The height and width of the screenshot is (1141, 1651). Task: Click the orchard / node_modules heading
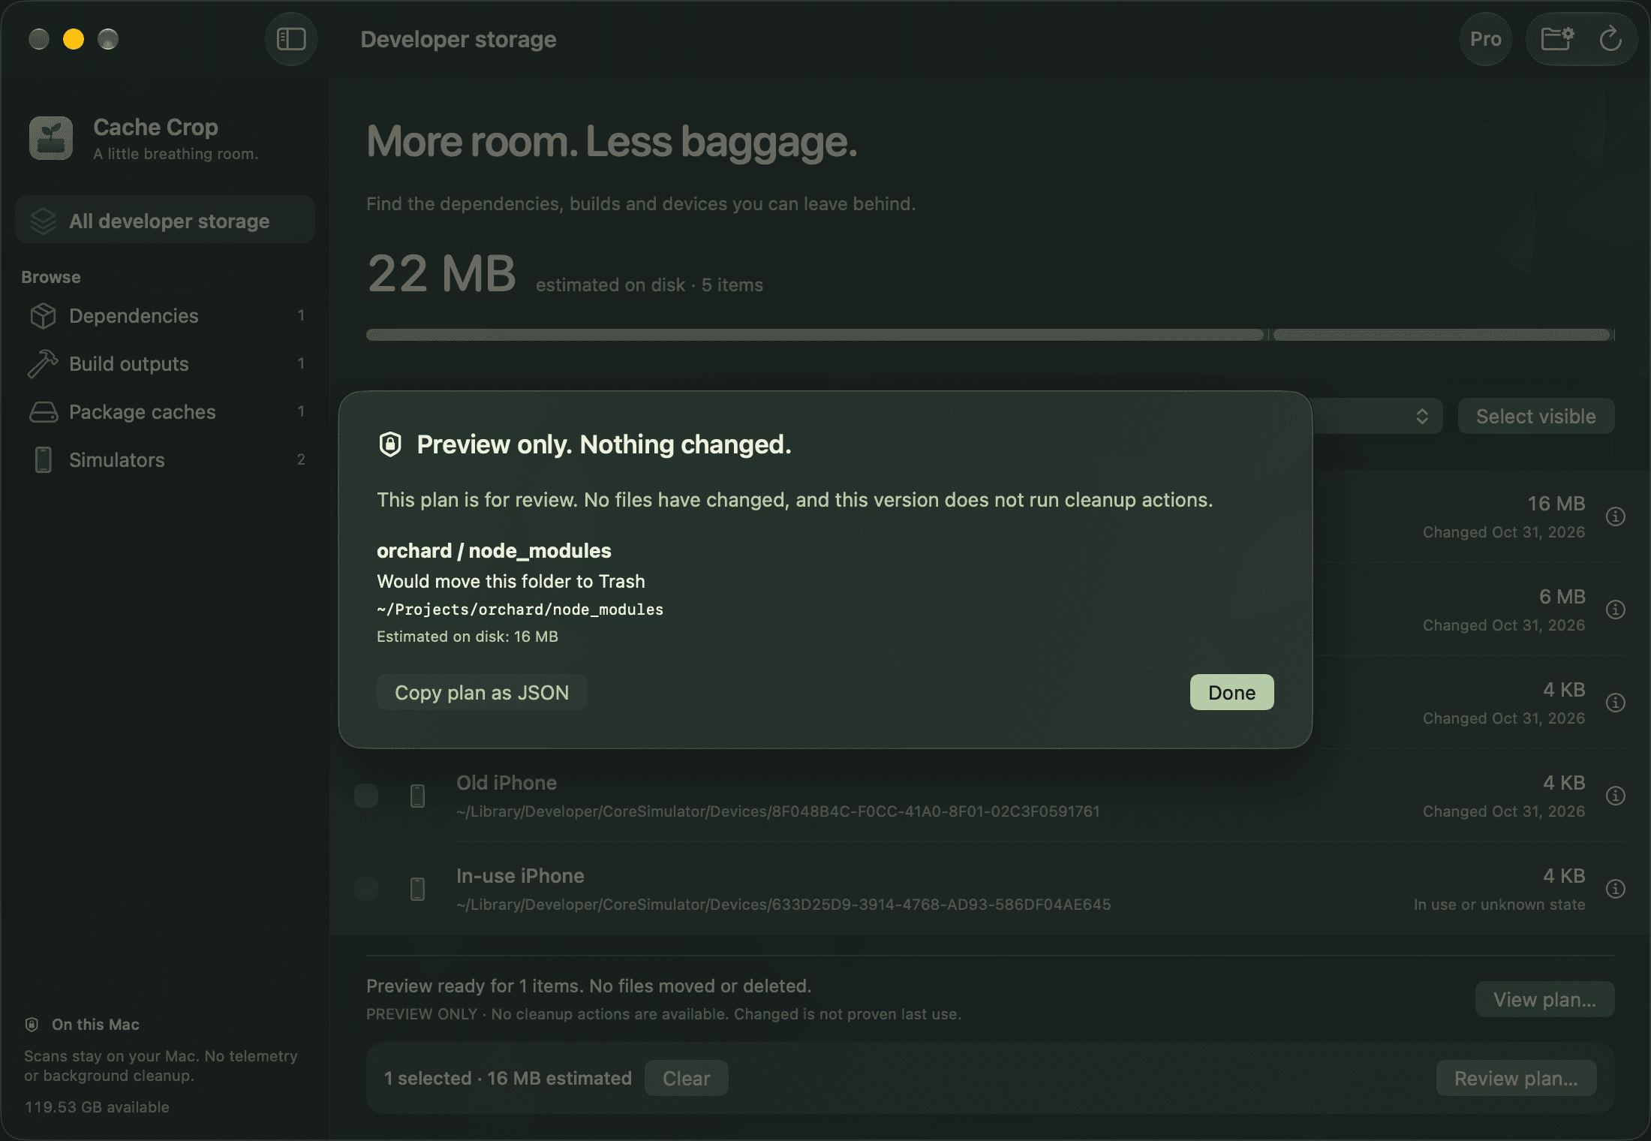point(494,551)
